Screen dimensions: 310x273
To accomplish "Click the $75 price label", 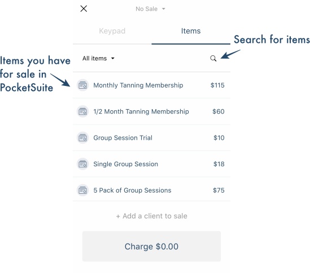I will point(219,190).
